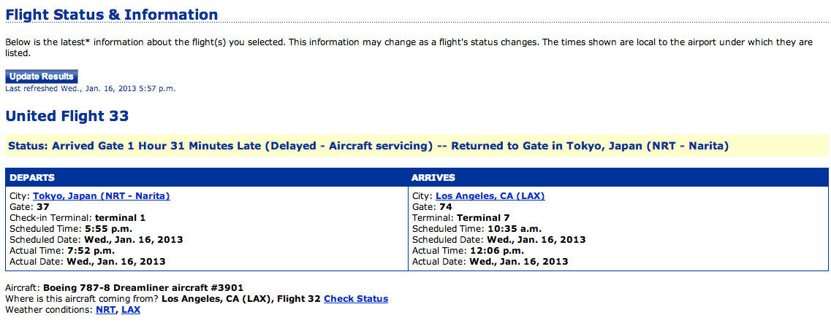Select the Check-in Terminal 1 text
The width and height of the screenshot is (831, 323).
point(77,218)
